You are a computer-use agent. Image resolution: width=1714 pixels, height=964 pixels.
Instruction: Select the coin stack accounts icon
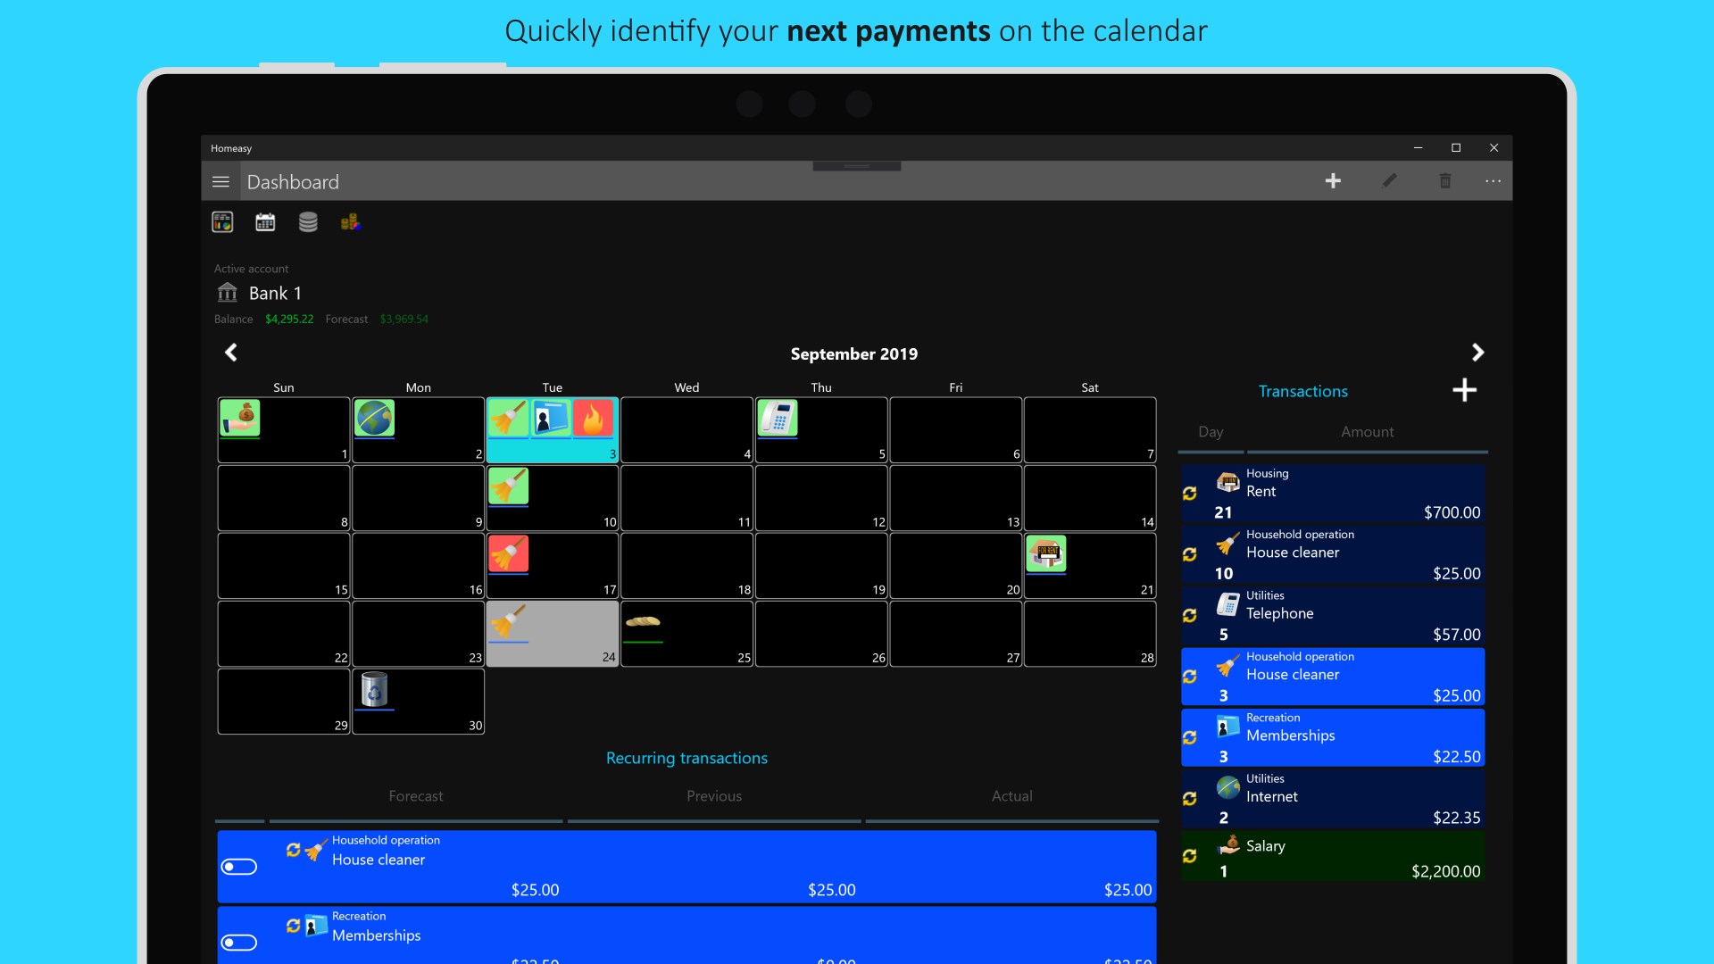[308, 222]
